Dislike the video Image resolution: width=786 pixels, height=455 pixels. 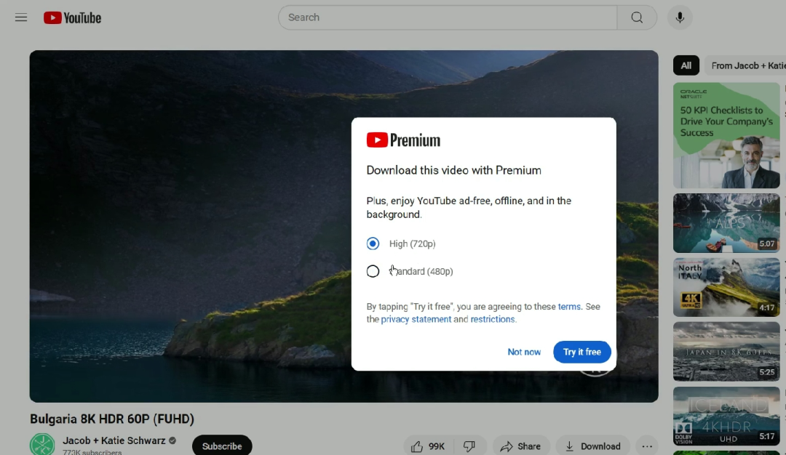[x=469, y=446]
